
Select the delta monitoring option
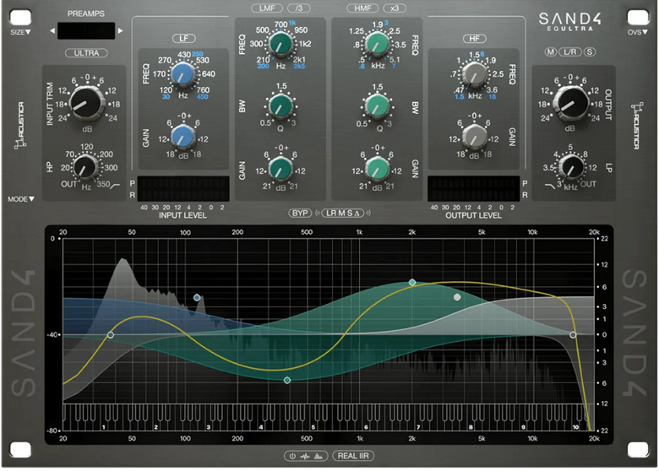click(357, 214)
